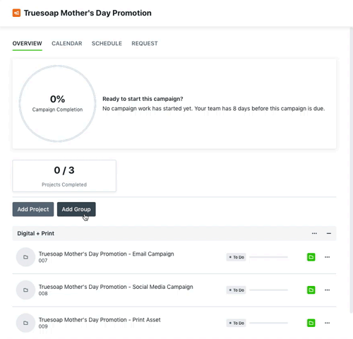Switch to the Schedule tab
The image size is (353, 339).
[107, 44]
